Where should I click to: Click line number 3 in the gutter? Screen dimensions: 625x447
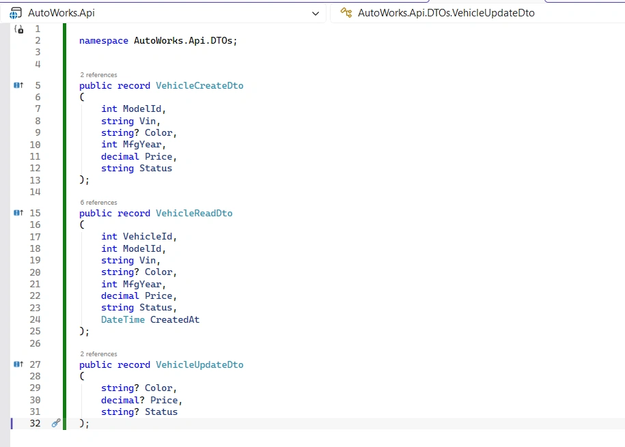pyautogui.click(x=38, y=52)
